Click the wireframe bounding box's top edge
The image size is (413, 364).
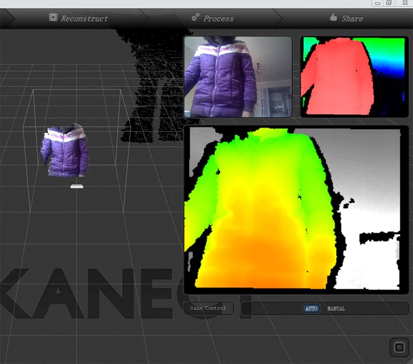(x=77, y=90)
